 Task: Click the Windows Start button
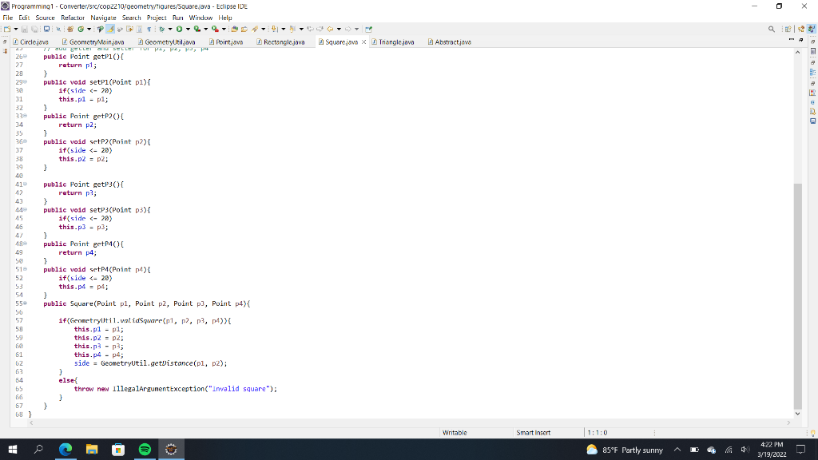[x=12, y=449]
